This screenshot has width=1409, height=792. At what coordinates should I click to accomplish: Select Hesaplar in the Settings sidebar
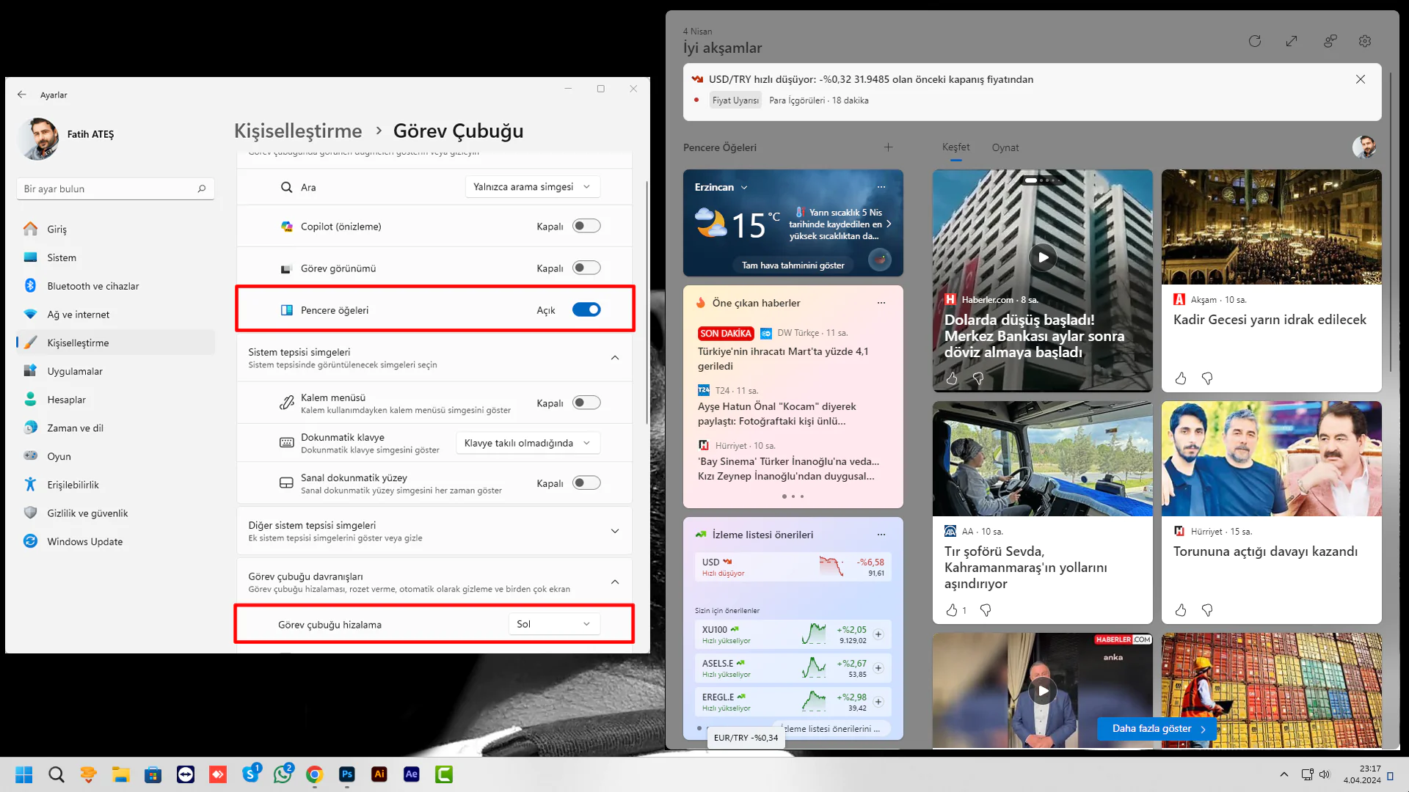(66, 399)
